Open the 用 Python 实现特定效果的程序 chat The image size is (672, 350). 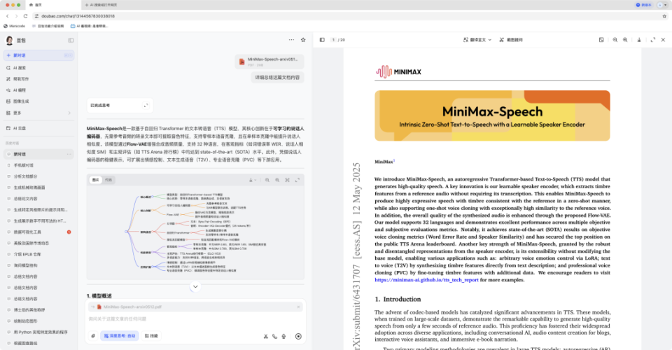click(x=38, y=332)
